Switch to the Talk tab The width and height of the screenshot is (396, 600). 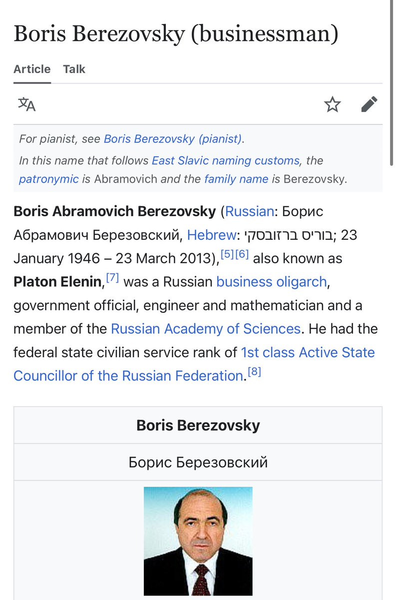pos(74,69)
